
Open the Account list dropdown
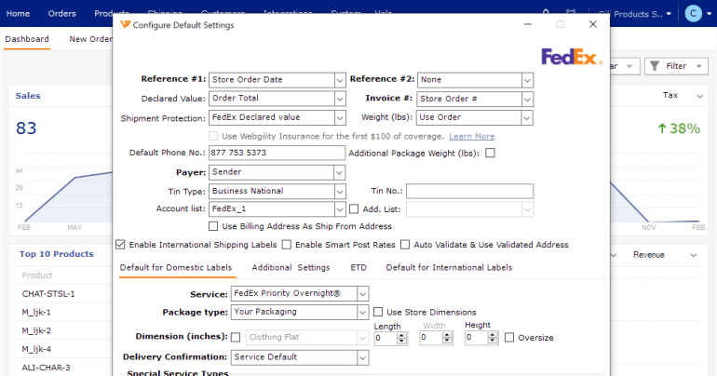click(339, 209)
